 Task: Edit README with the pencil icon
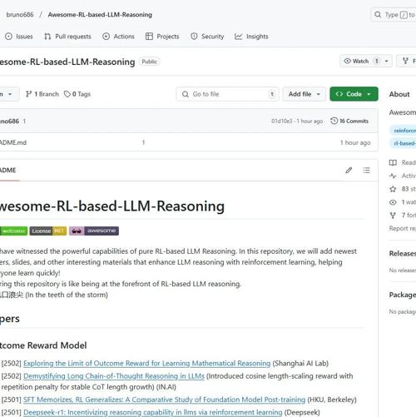pyautogui.click(x=349, y=170)
